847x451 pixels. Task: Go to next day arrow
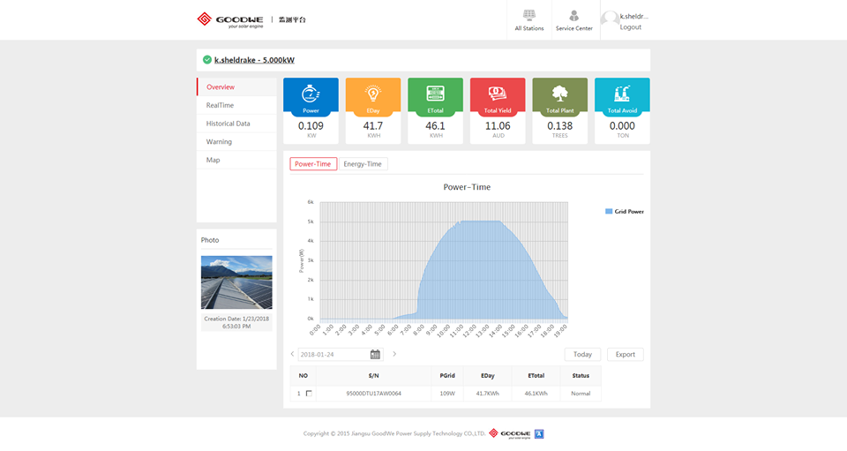click(x=394, y=354)
